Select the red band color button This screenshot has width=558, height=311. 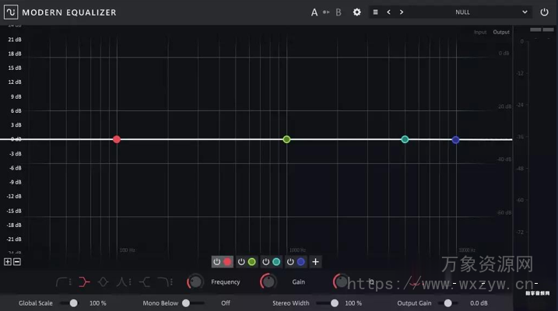click(x=227, y=262)
